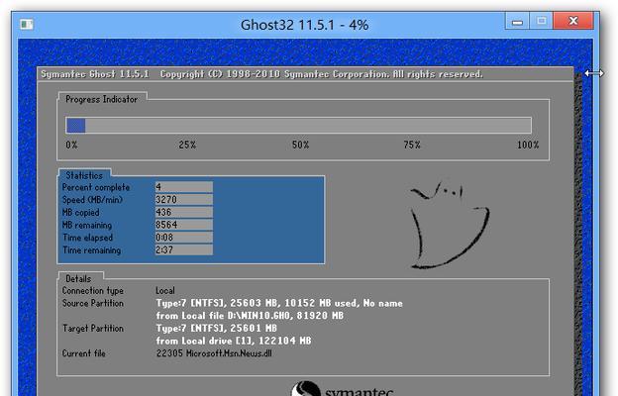Click the Time elapsed value 0:08
The image size is (618, 396).
(x=183, y=238)
